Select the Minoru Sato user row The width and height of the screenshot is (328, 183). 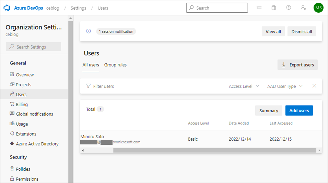(x=201, y=139)
